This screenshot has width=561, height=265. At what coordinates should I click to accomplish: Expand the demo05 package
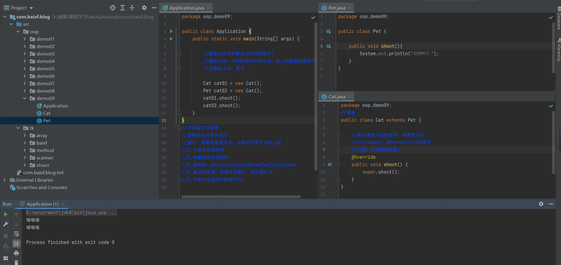click(x=25, y=69)
